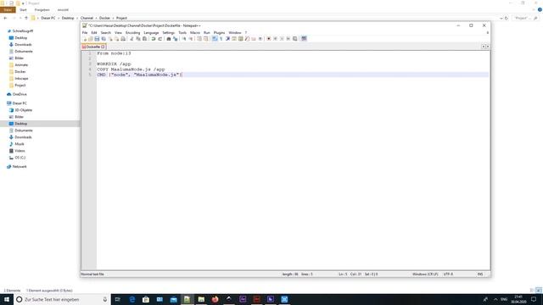543x305 pixels.
Task: Open the Macro menu
Action: pyautogui.click(x=195, y=32)
